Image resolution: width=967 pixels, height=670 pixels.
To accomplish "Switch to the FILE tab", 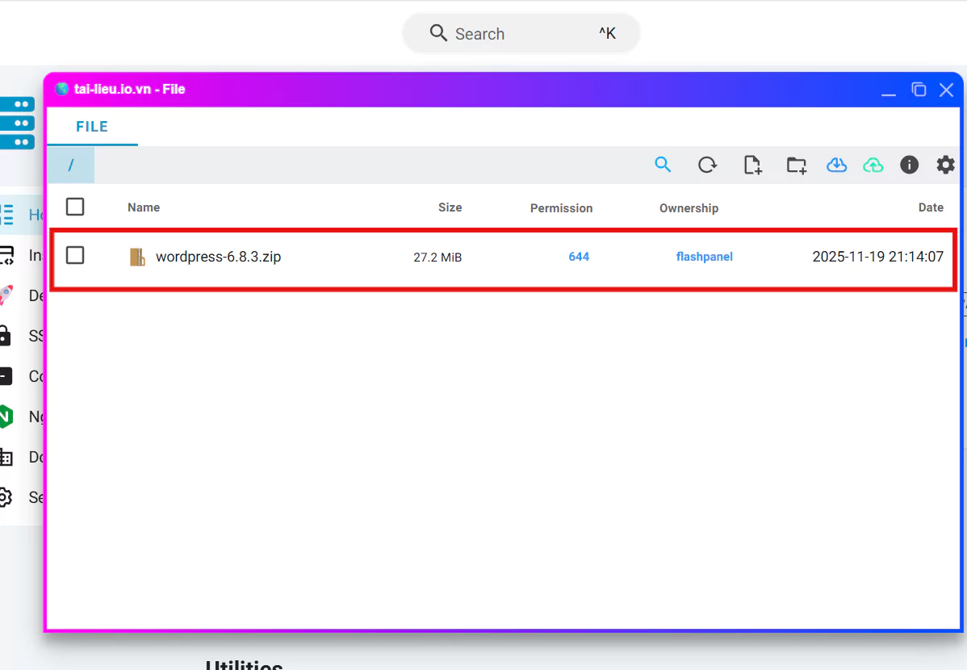I will pyautogui.click(x=92, y=127).
